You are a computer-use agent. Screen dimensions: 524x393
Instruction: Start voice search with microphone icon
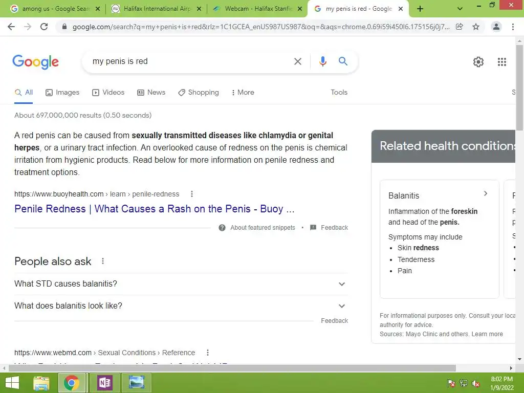322,61
